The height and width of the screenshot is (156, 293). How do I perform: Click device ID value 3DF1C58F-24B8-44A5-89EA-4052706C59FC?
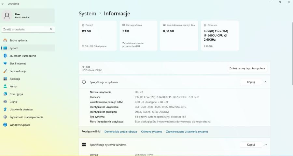[x=160, y=107]
